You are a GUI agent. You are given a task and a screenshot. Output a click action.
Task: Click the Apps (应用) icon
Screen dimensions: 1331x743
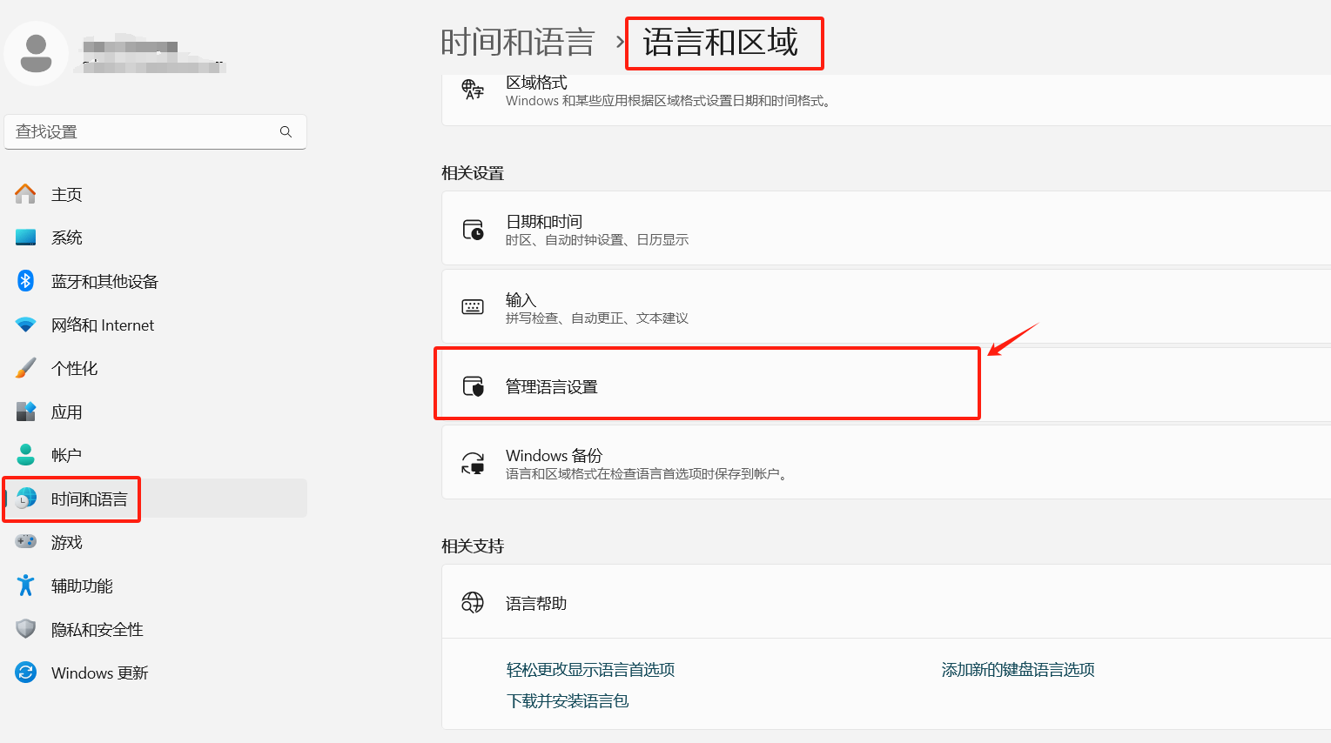(x=26, y=412)
